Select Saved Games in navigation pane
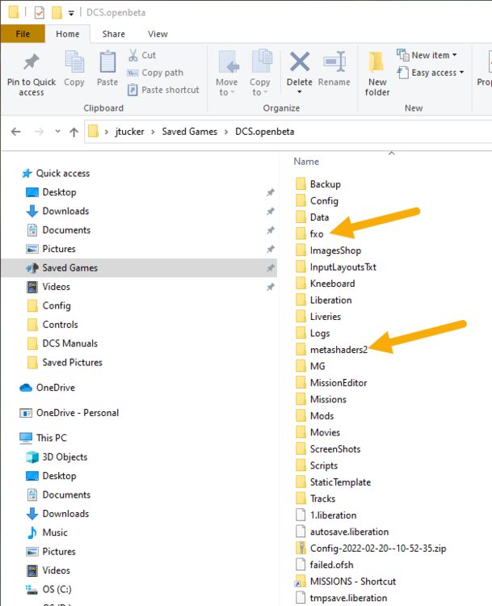This screenshot has width=492, height=606. (x=139, y=267)
